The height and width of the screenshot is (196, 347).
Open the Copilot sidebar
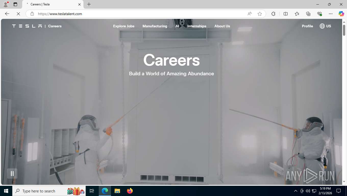(341, 14)
